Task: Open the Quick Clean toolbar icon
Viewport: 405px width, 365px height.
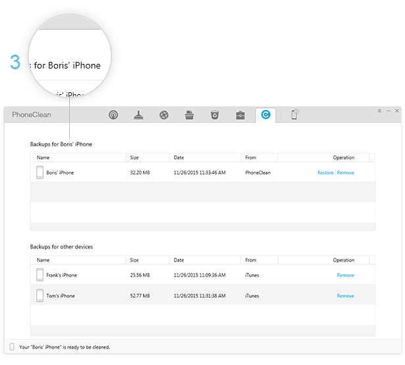Action: pyautogui.click(x=113, y=115)
